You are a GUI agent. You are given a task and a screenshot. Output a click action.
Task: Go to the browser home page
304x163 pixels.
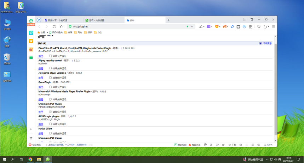(x=62, y=27)
